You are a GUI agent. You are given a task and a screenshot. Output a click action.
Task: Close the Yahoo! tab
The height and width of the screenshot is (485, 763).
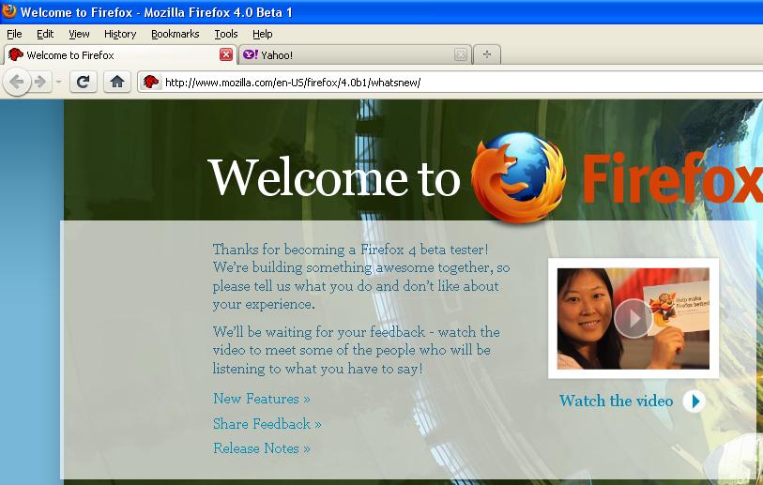tap(461, 54)
